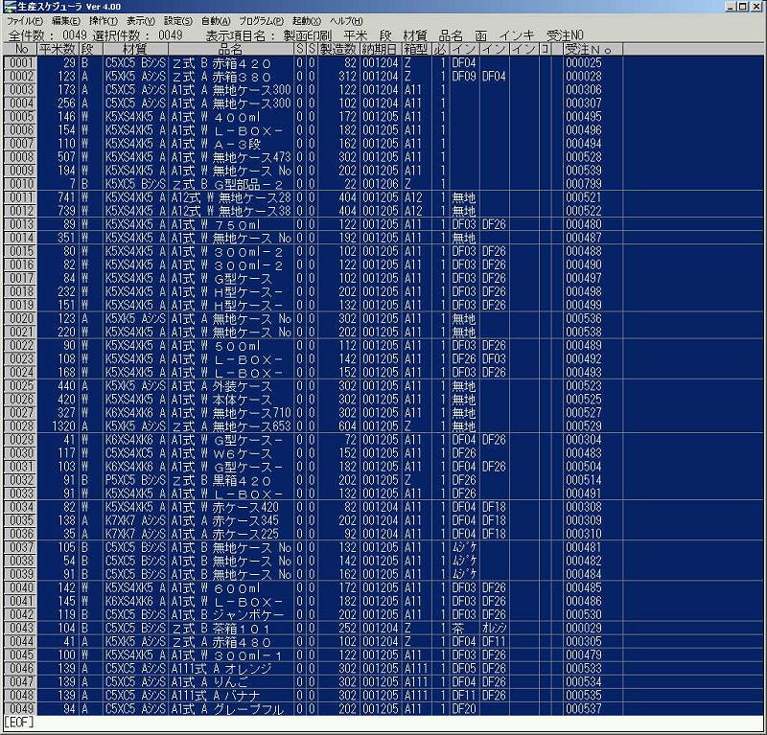Image resolution: width=767 pixels, height=735 pixels.
Task: Close the 生産スケジューラ window
Action: point(756,7)
